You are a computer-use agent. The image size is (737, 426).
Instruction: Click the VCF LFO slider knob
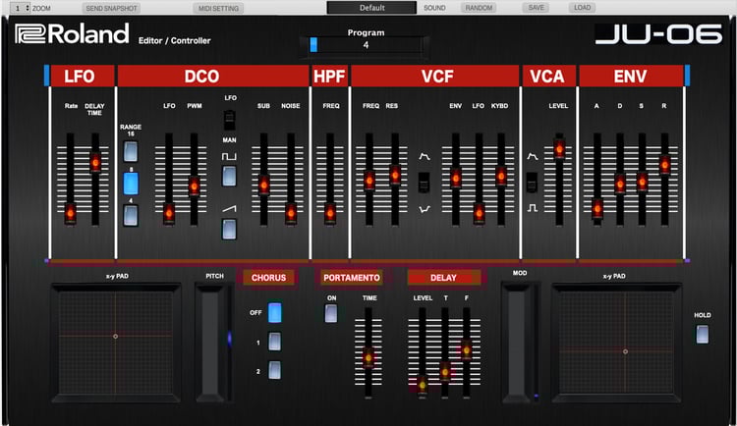pyautogui.click(x=479, y=213)
